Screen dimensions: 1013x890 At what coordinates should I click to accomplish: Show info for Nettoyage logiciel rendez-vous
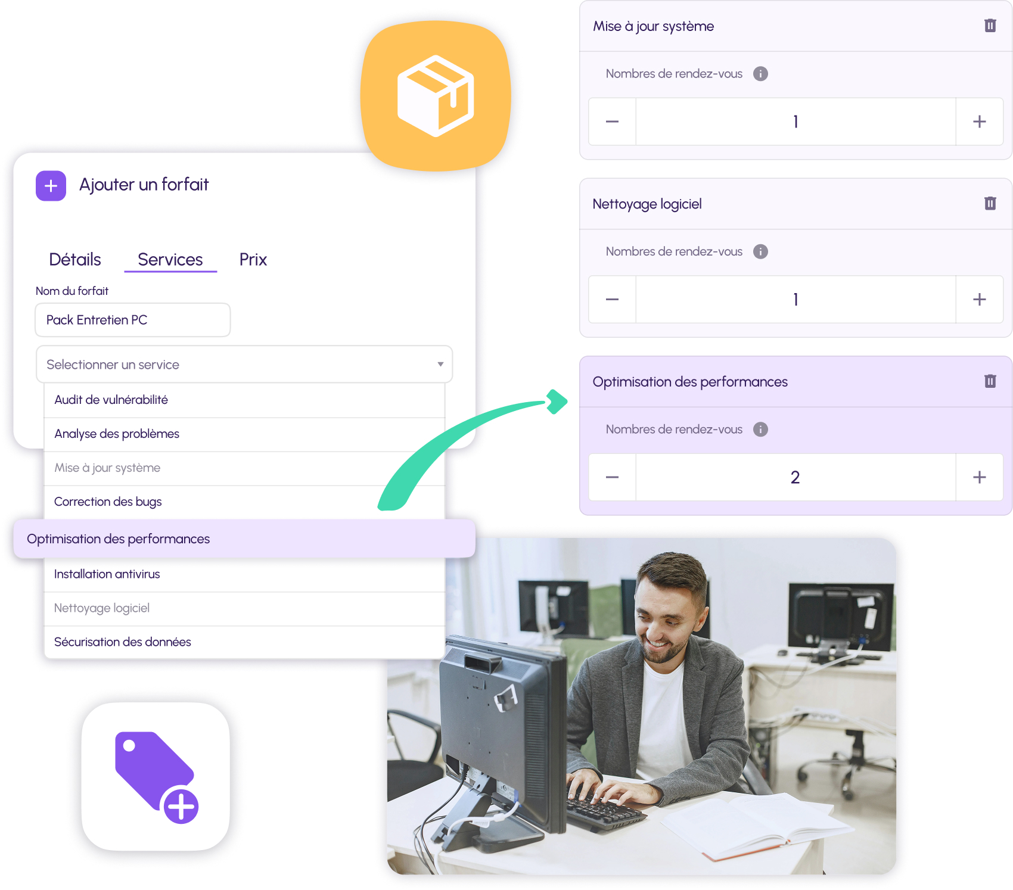click(760, 251)
